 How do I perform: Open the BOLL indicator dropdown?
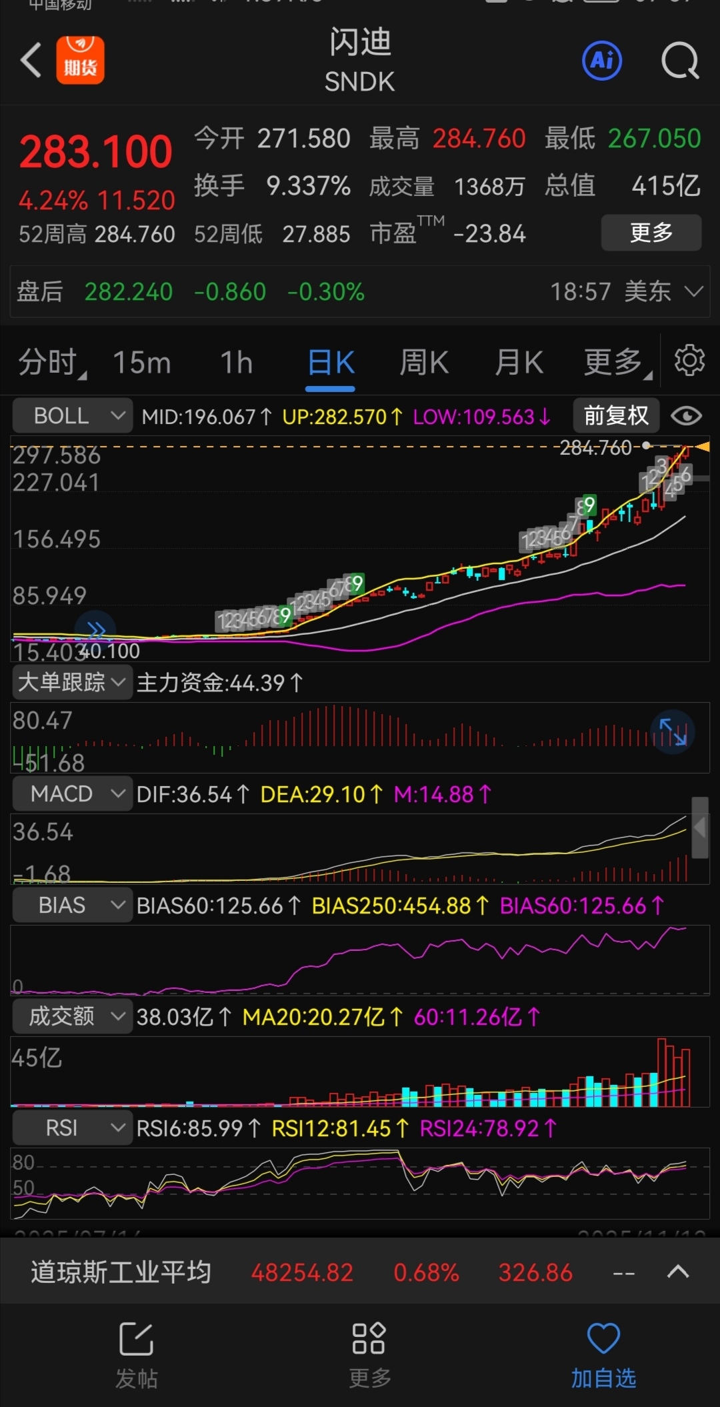click(73, 416)
